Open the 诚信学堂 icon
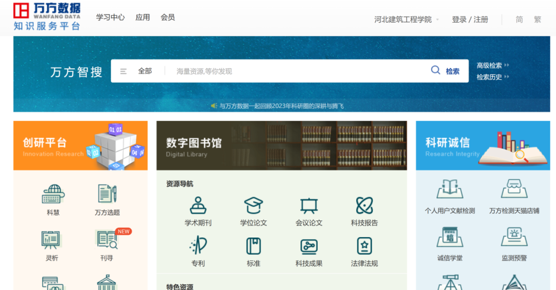Screen dimensions: 556x290 449,237
